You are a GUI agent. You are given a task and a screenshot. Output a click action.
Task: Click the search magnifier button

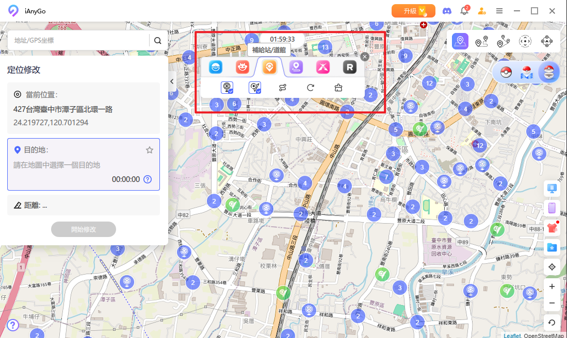pyautogui.click(x=158, y=40)
